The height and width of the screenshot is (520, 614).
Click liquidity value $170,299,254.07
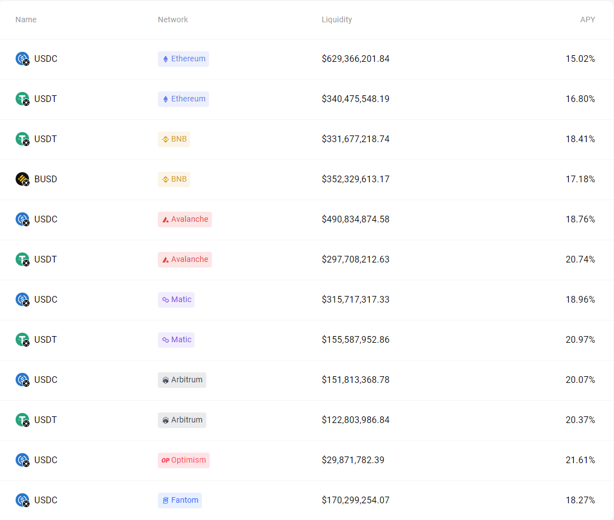[x=356, y=500]
